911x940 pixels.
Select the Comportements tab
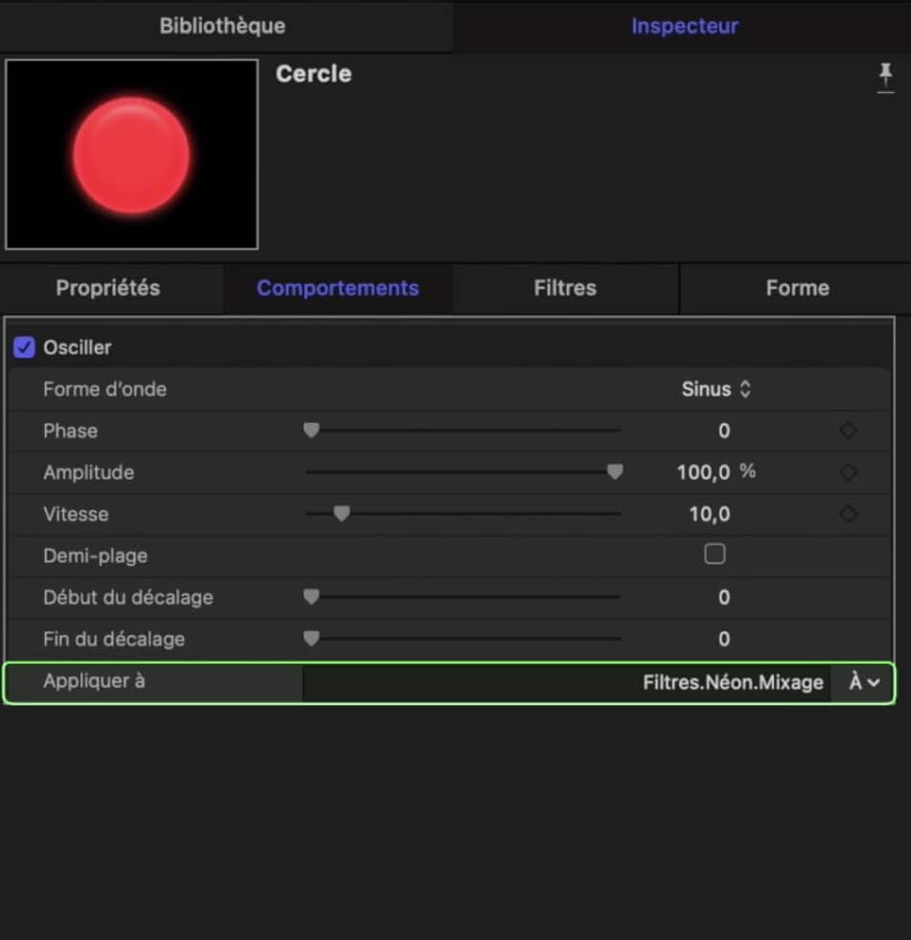(x=338, y=288)
